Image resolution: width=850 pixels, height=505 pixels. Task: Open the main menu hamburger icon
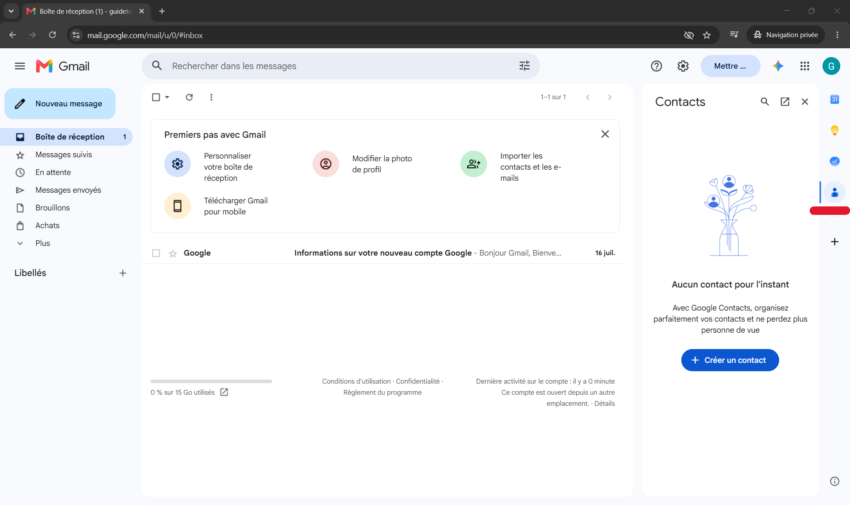click(x=20, y=66)
